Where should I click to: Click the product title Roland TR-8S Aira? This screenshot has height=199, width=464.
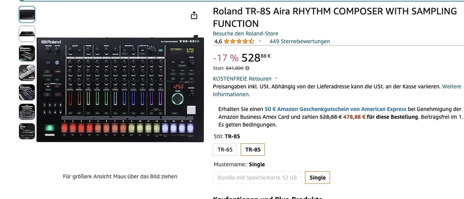335,17
